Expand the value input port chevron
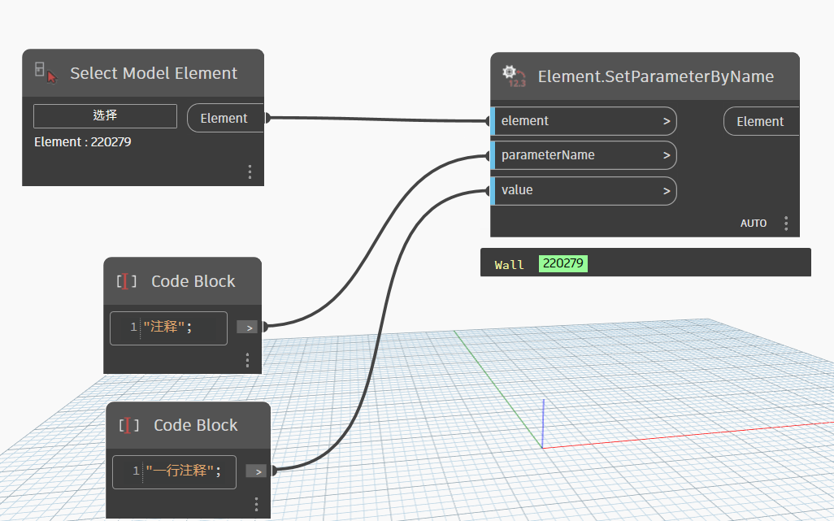834x521 pixels. click(666, 190)
